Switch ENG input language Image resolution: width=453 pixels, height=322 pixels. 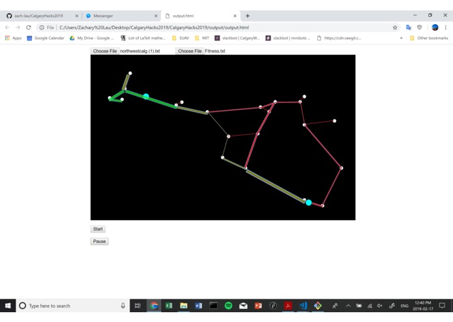tap(405, 306)
